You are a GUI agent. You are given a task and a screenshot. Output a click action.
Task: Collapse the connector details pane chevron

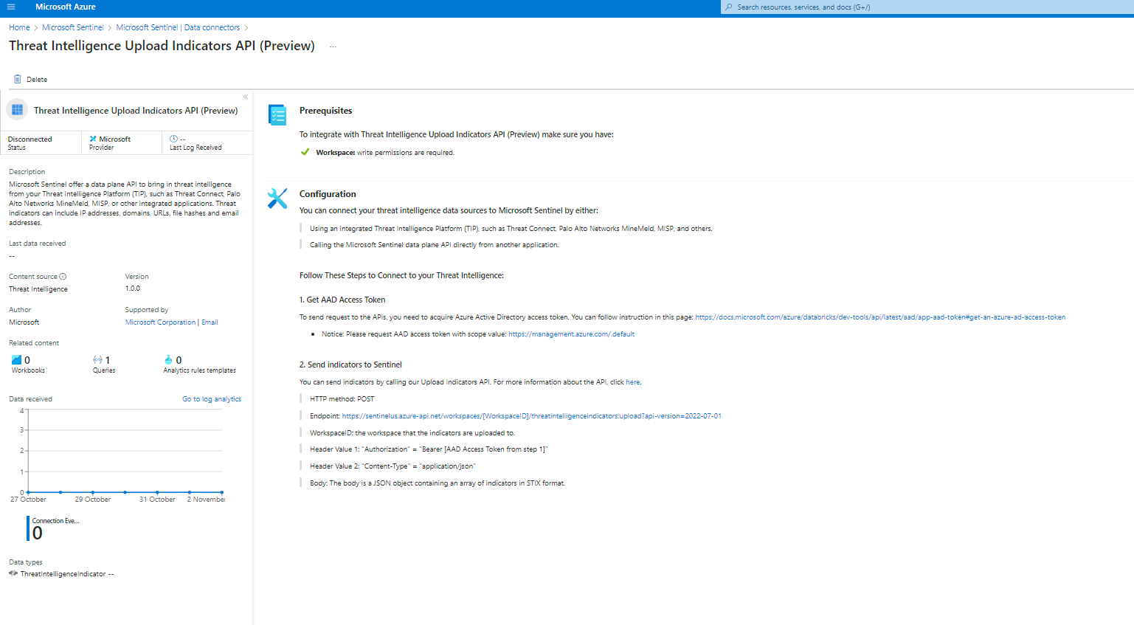coord(246,97)
